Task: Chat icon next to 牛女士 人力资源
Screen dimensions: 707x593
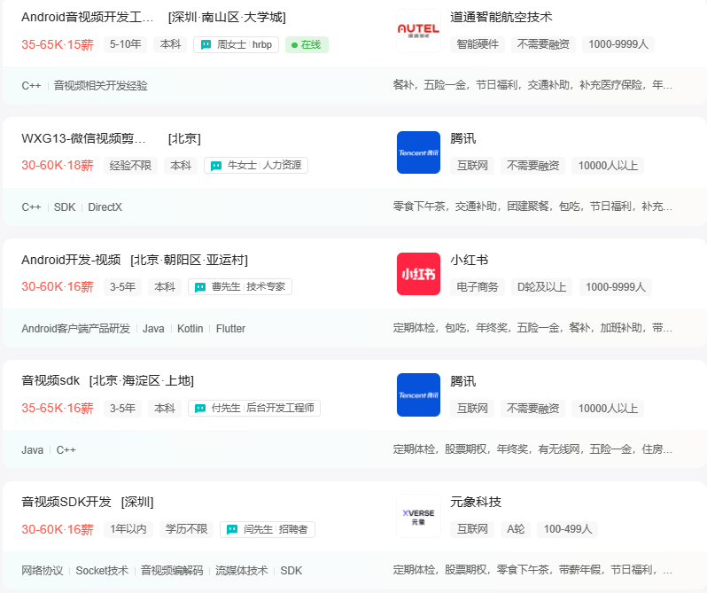Action: [x=216, y=166]
